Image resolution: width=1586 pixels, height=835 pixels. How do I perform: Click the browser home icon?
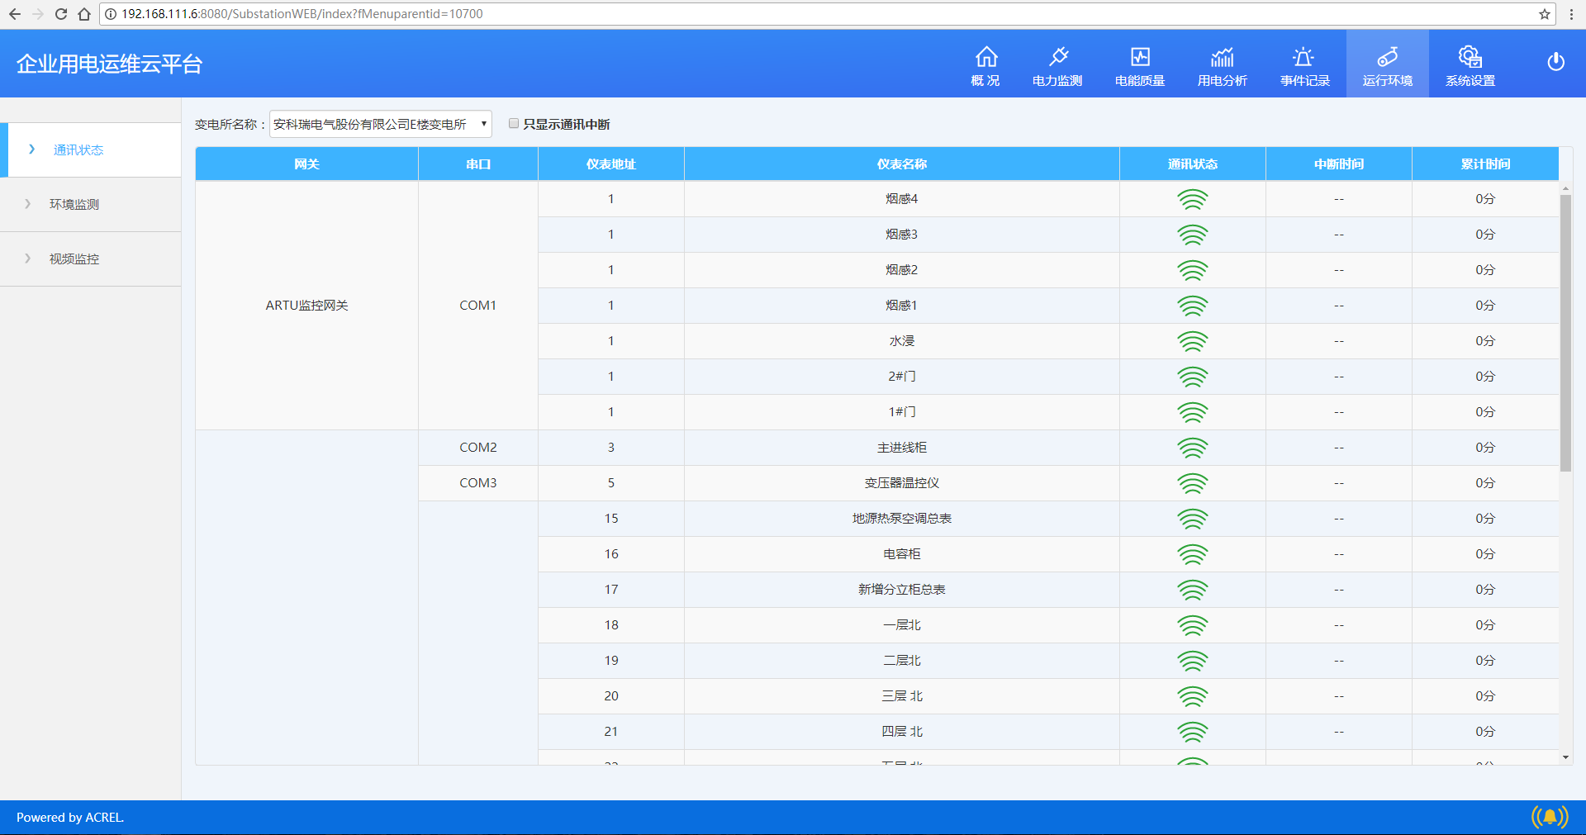tap(84, 14)
